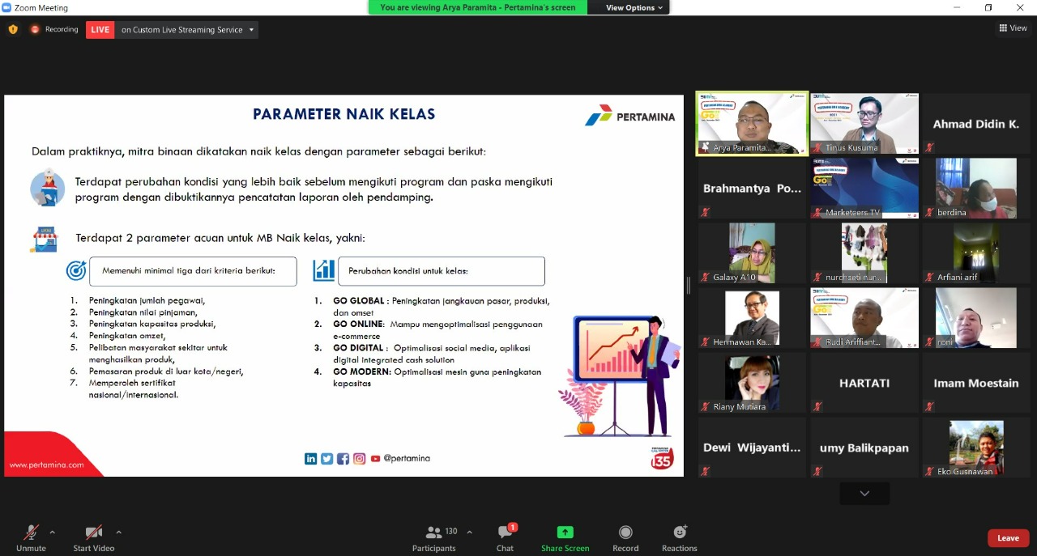
Task: Click the GO GLOBAL list item
Action: [x=433, y=306]
